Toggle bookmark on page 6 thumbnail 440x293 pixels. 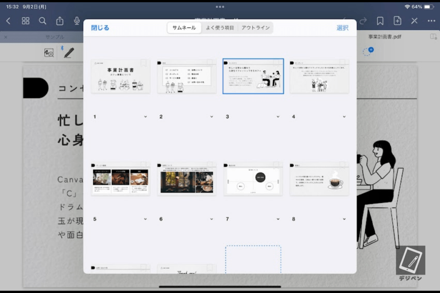[x=210, y=165]
